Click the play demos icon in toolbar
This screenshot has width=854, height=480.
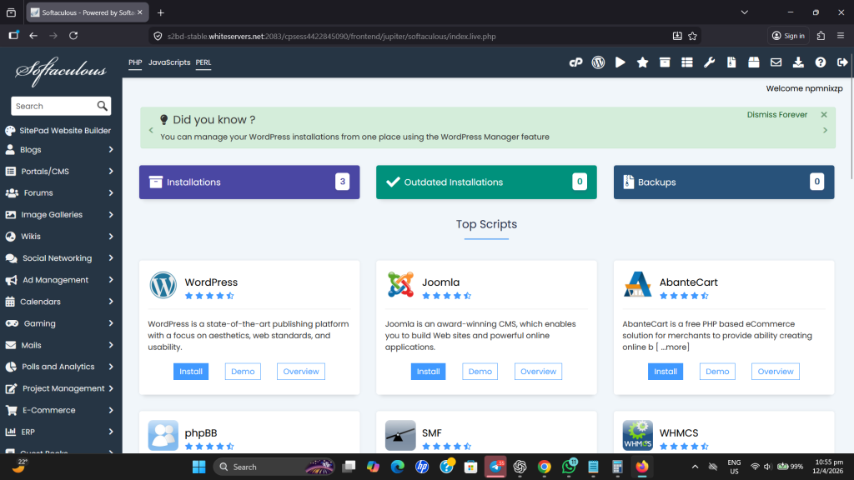(x=620, y=62)
